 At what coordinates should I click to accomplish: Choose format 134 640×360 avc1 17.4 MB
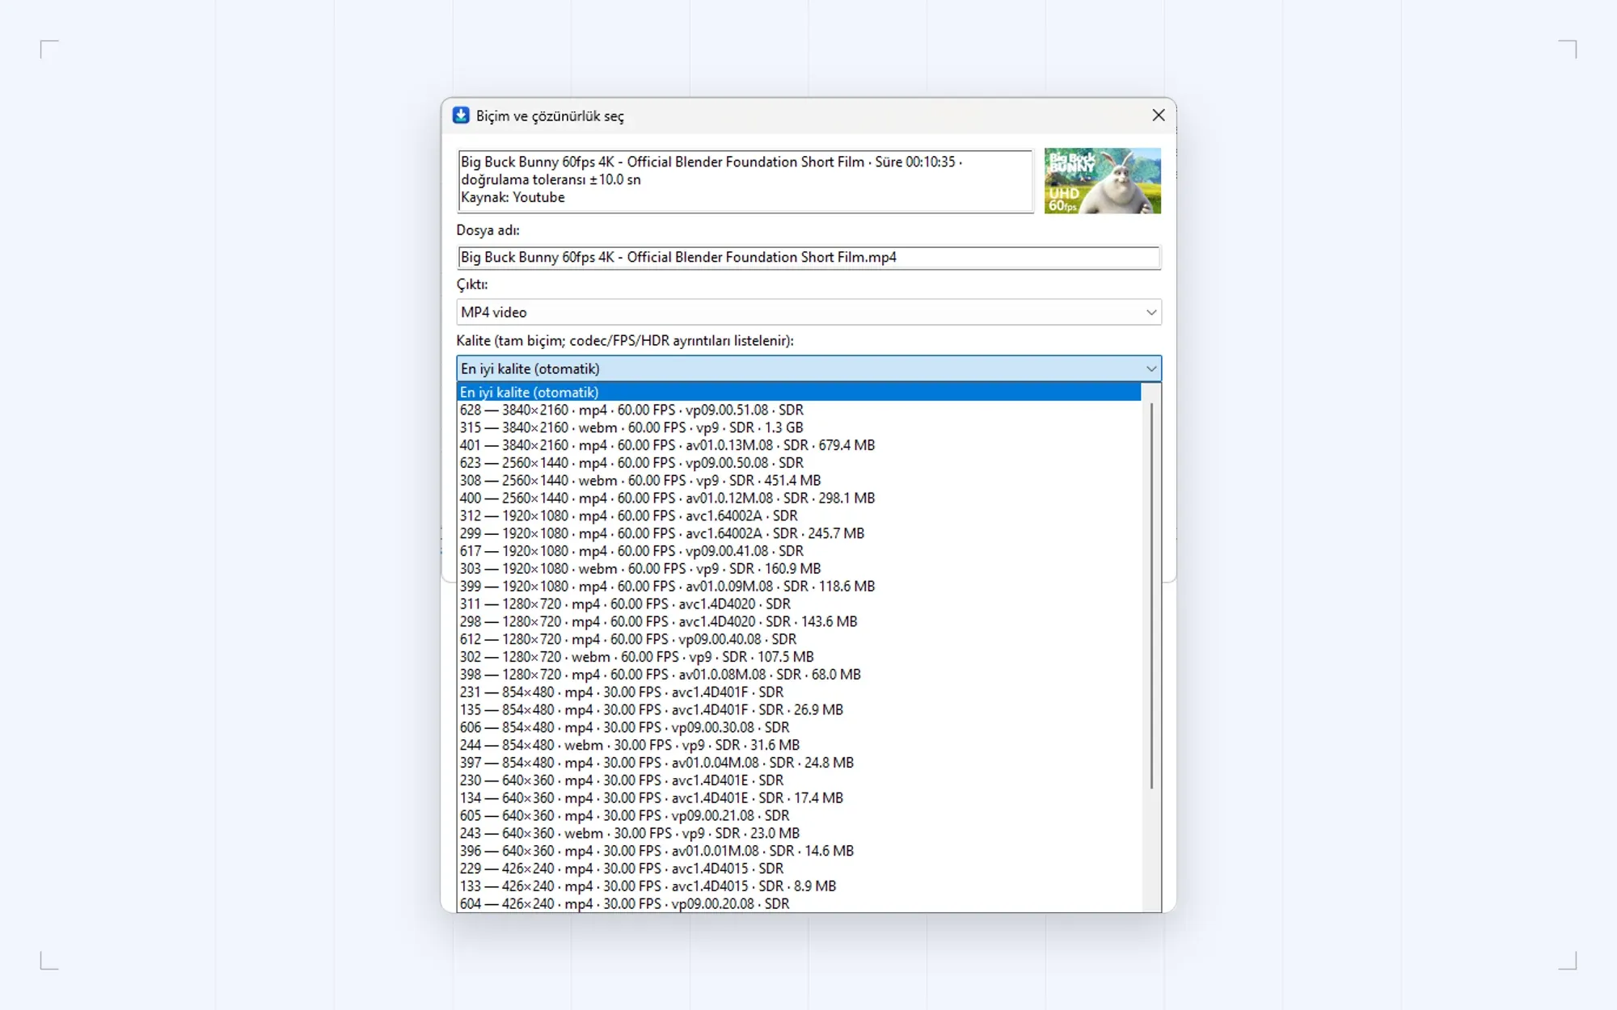[799, 798]
